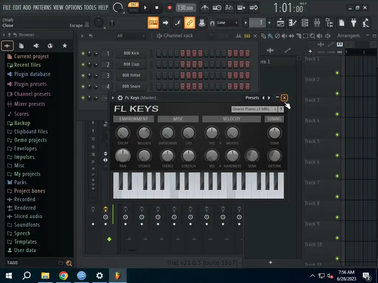Open the Mixer view icon

(317, 23)
